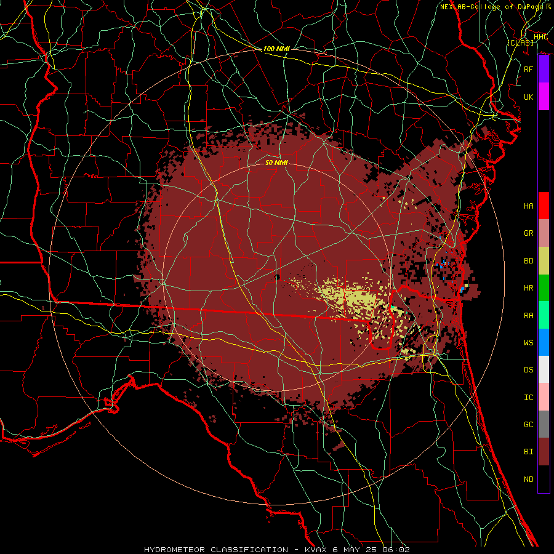
Task: Click the white DS legend swatch
Action: tap(544, 369)
